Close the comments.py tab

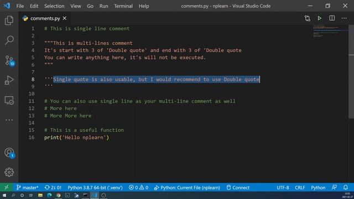(x=65, y=18)
